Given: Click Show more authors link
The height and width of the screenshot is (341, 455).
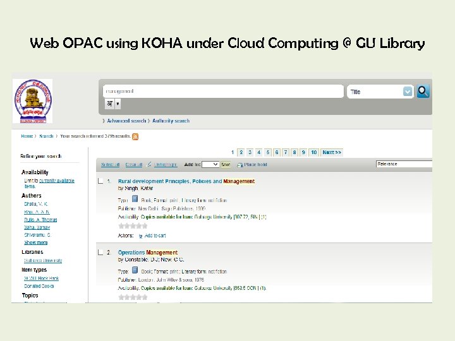Looking at the screenshot, I should point(35,242).
